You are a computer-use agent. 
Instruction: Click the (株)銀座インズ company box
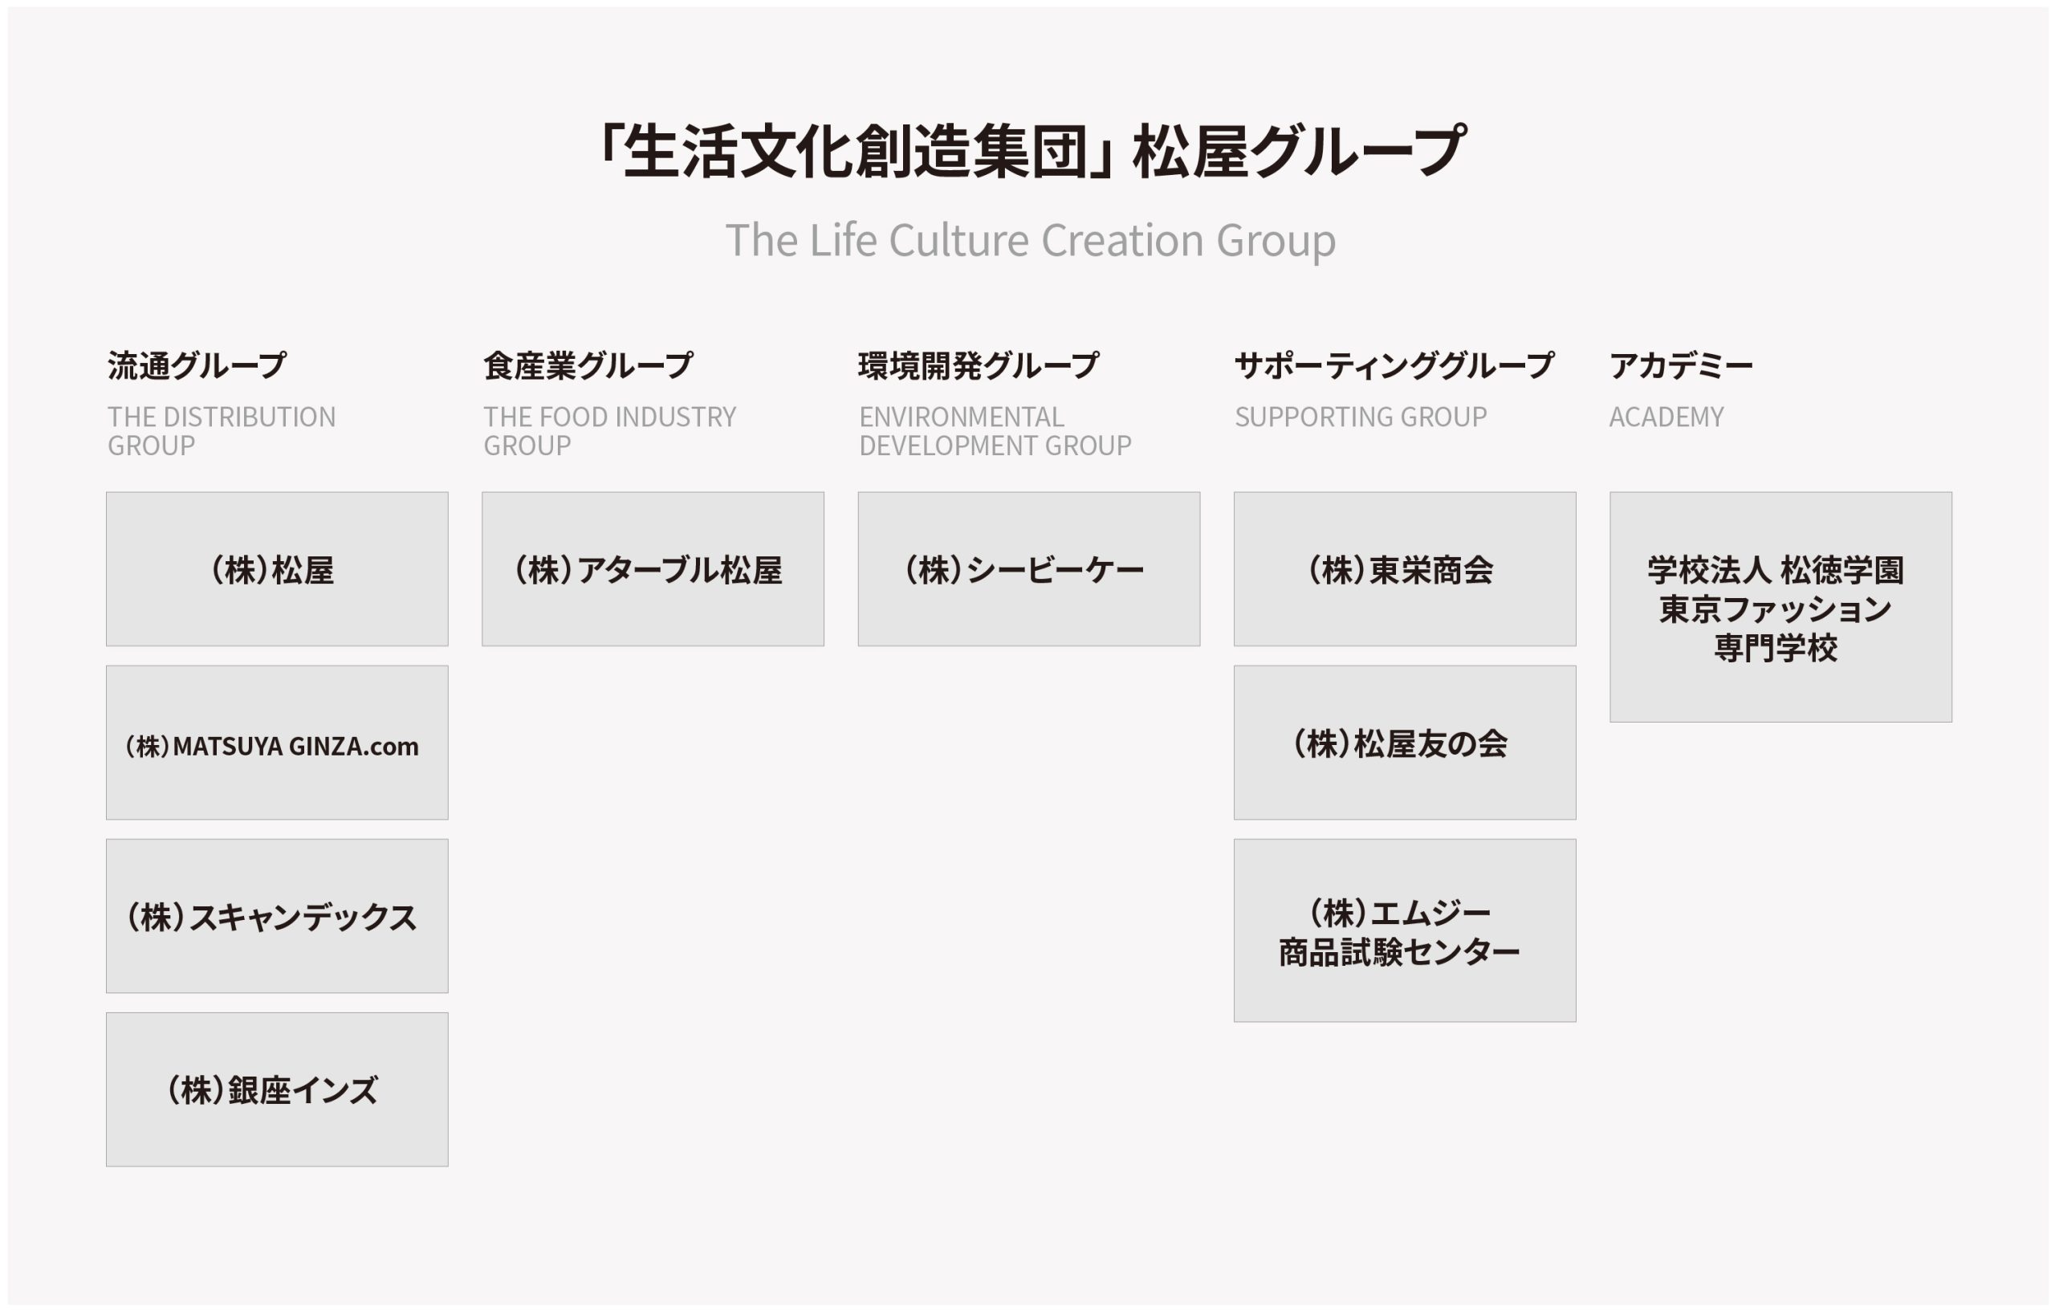(x=276, y=1089)
